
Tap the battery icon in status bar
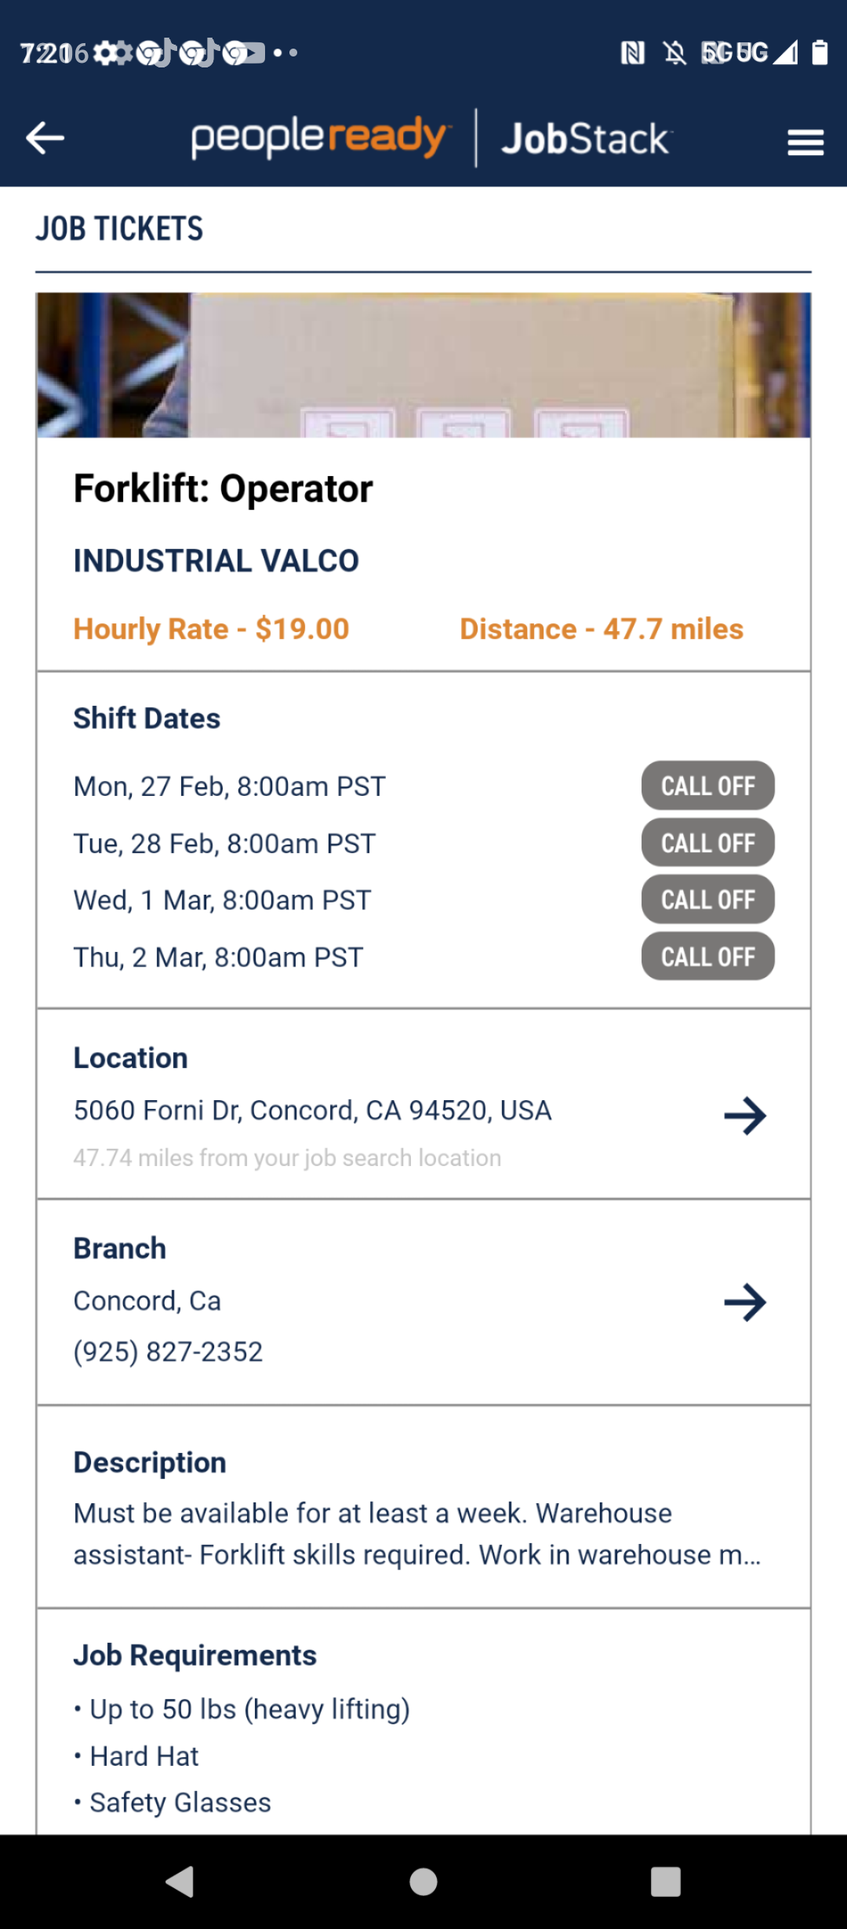click(x=820, y=53)
